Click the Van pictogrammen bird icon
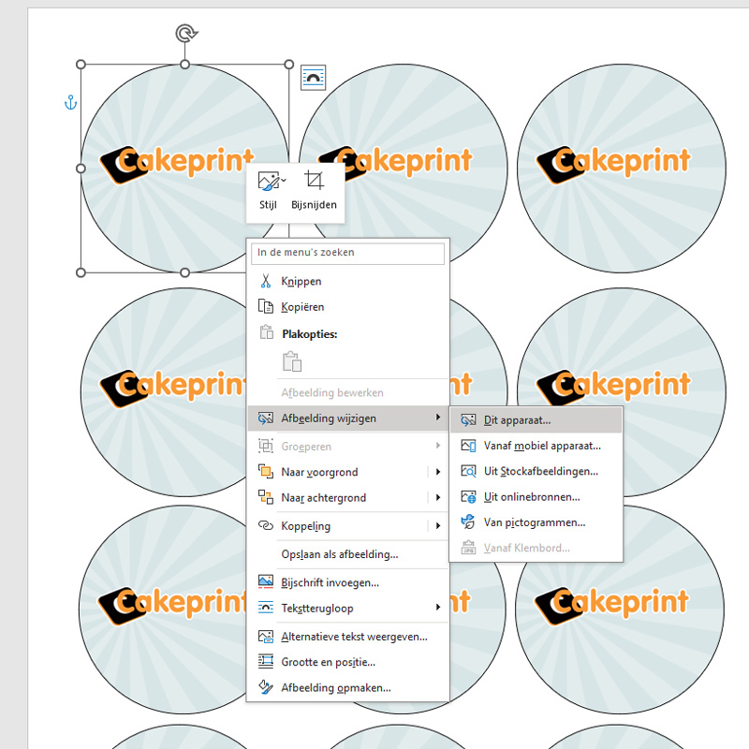The image size is (749, 749). pos(468,521)
